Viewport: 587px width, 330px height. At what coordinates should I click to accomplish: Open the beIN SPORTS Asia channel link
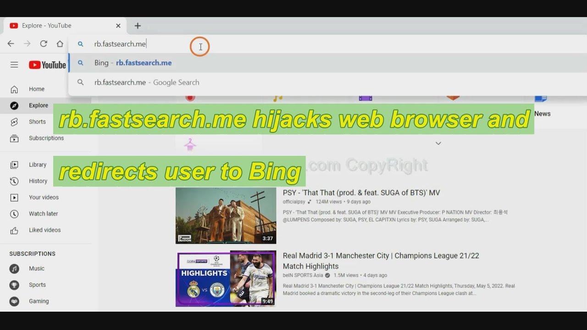(303, 275)
